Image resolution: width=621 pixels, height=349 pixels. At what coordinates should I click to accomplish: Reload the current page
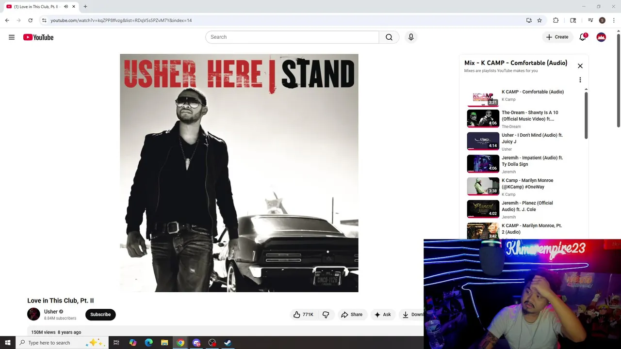click(30, 20)
